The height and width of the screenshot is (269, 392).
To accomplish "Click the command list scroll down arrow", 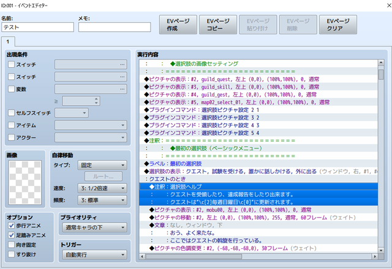I will pos(381,250).
